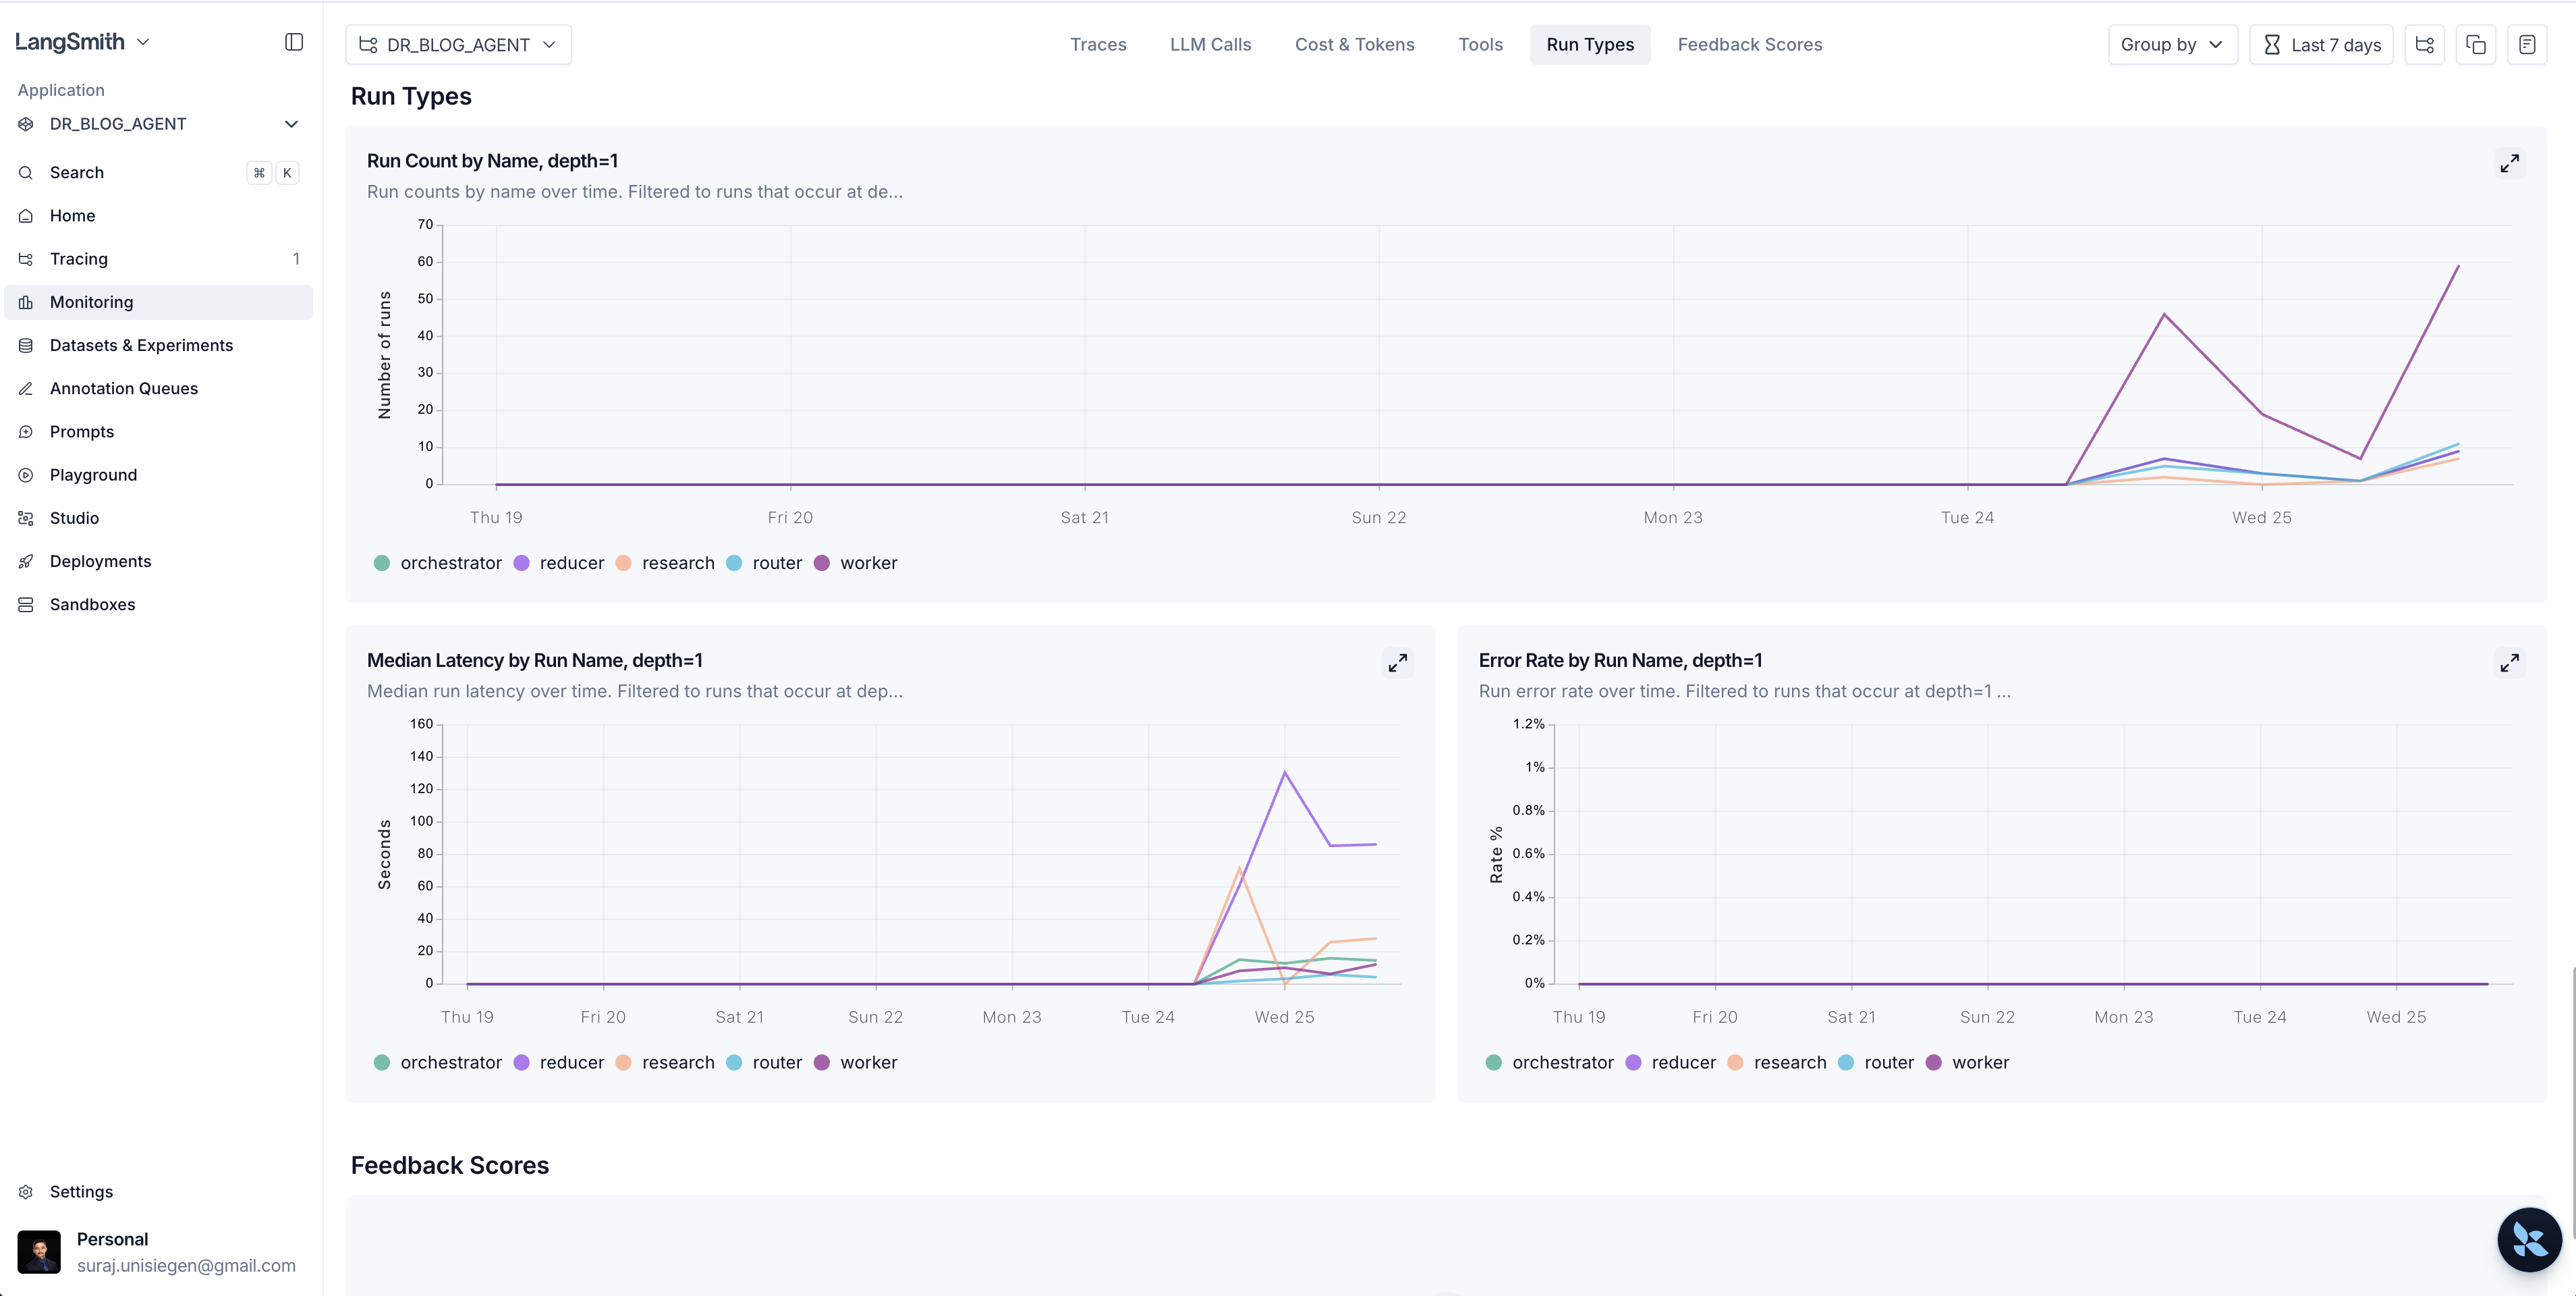This screenshot has height=1296, width=2576.
Task: Go to Settings in sidebar
Action: click(81, 1192)
